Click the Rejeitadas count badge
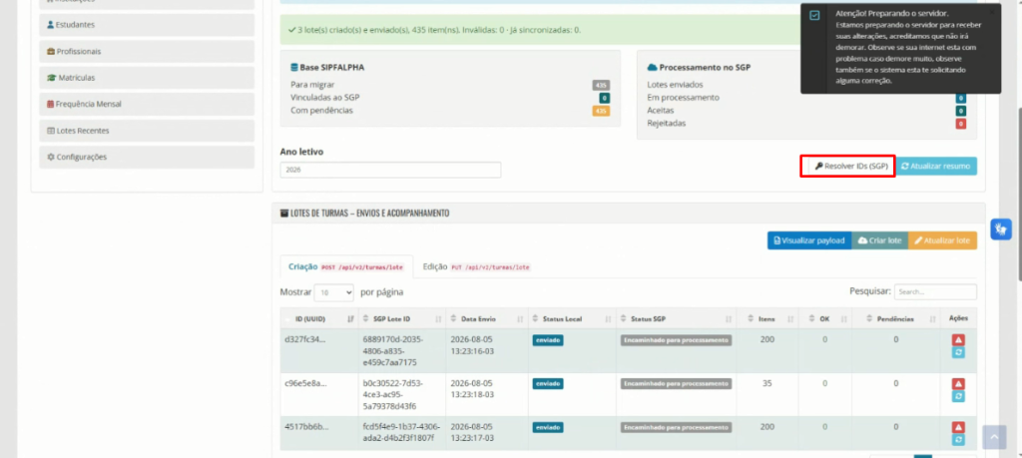 click(961, 124)
